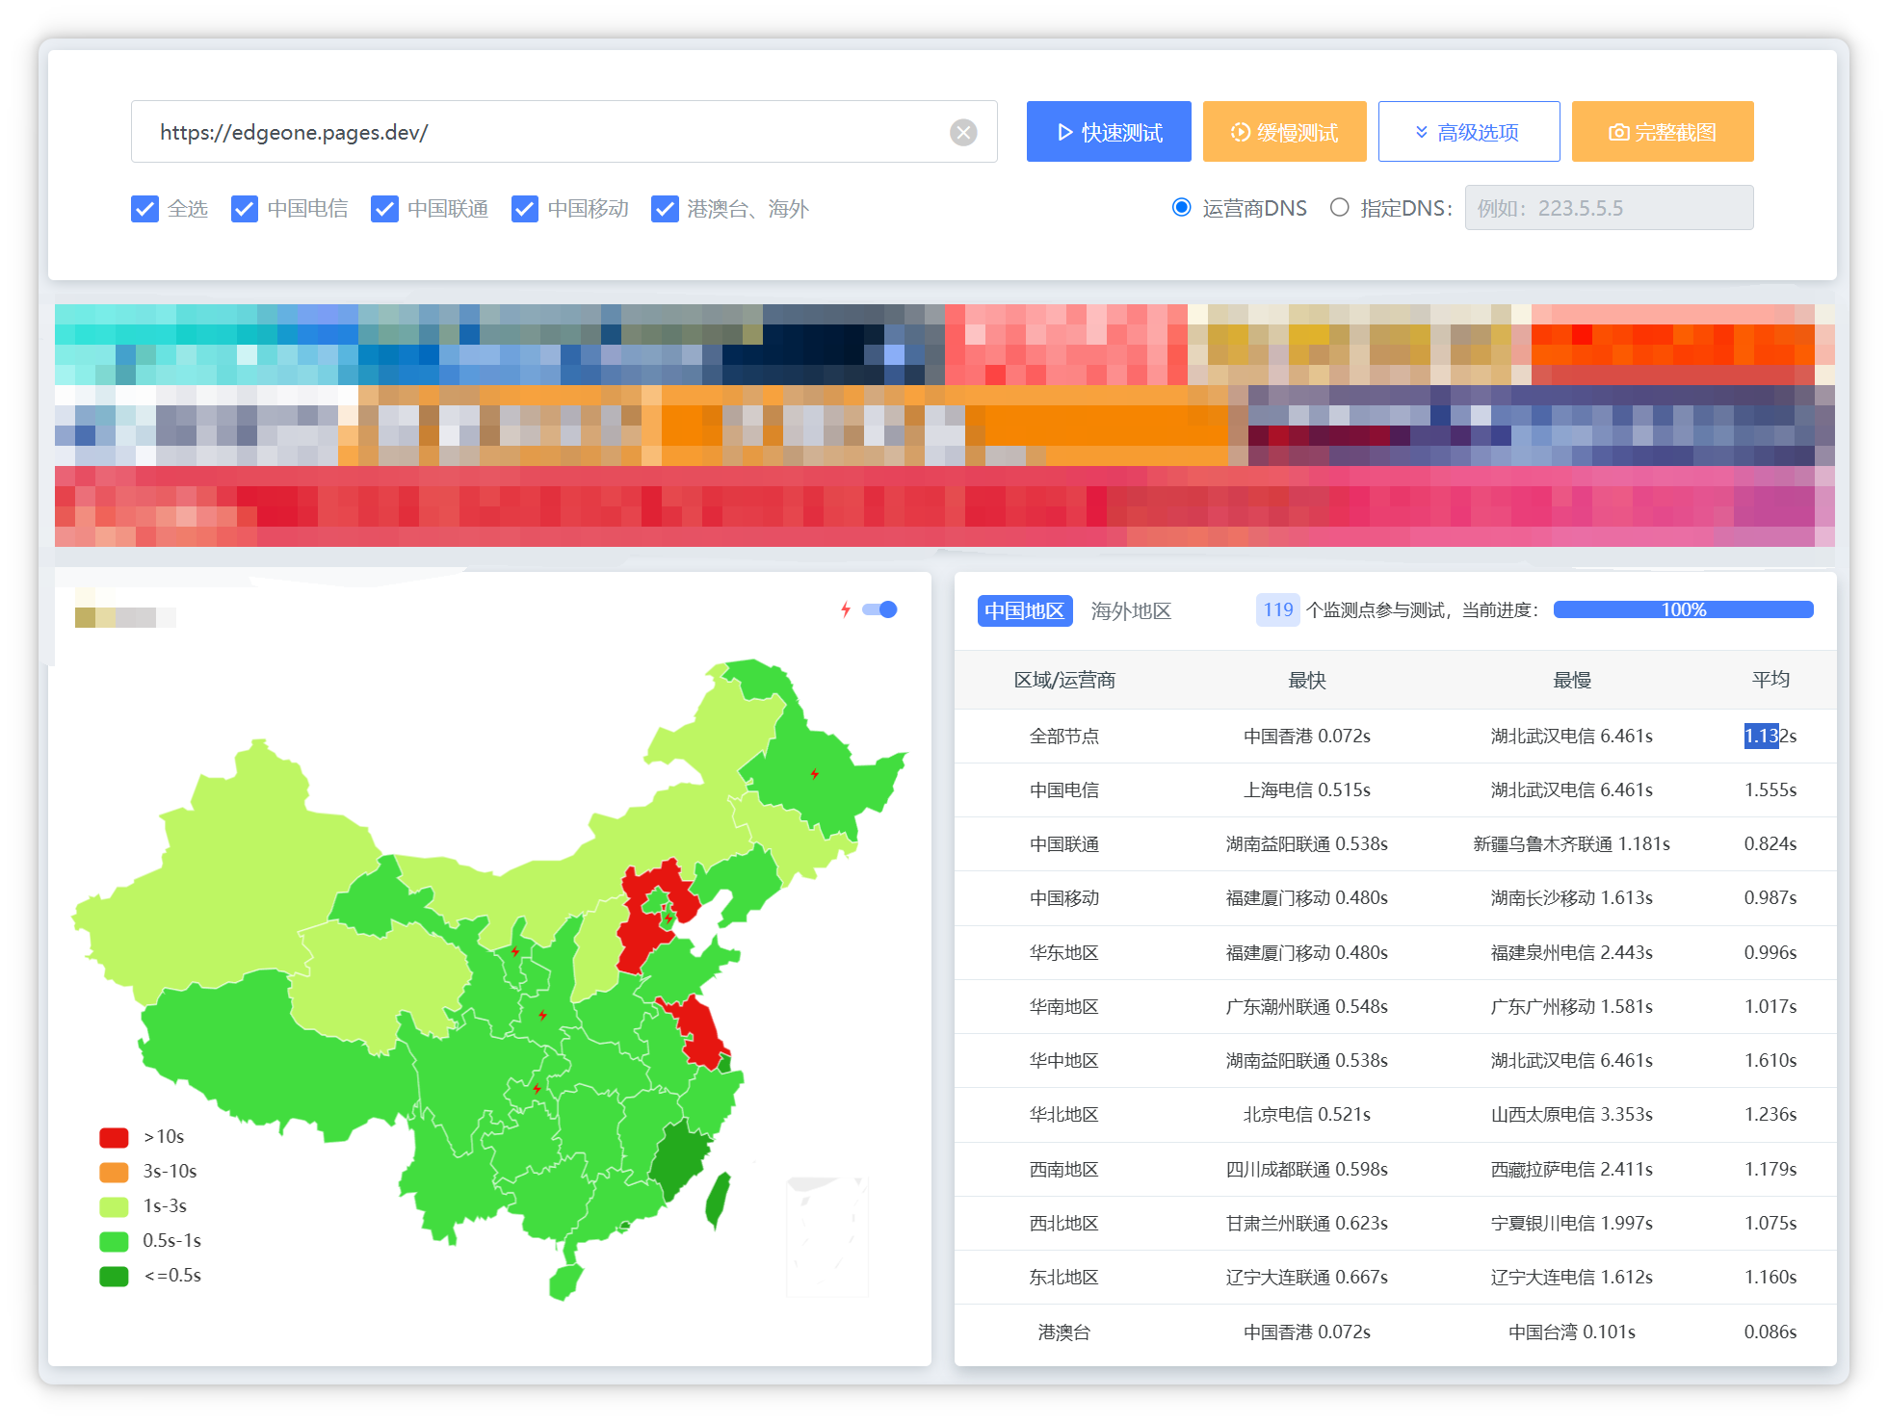Screen dimensions: 1888x1423
Task: Click the 完整截图 full screenshot button
Action: pos(1662,132)
